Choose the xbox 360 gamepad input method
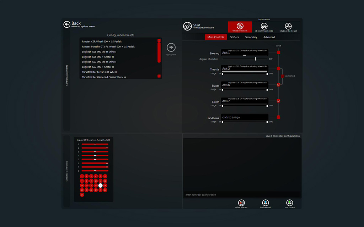This screenshot has width=364, height=227. [x=264, y=27]
